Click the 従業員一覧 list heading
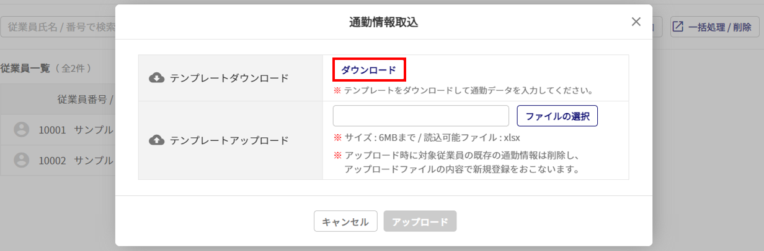The image size is (764, 251). point(25,68)
